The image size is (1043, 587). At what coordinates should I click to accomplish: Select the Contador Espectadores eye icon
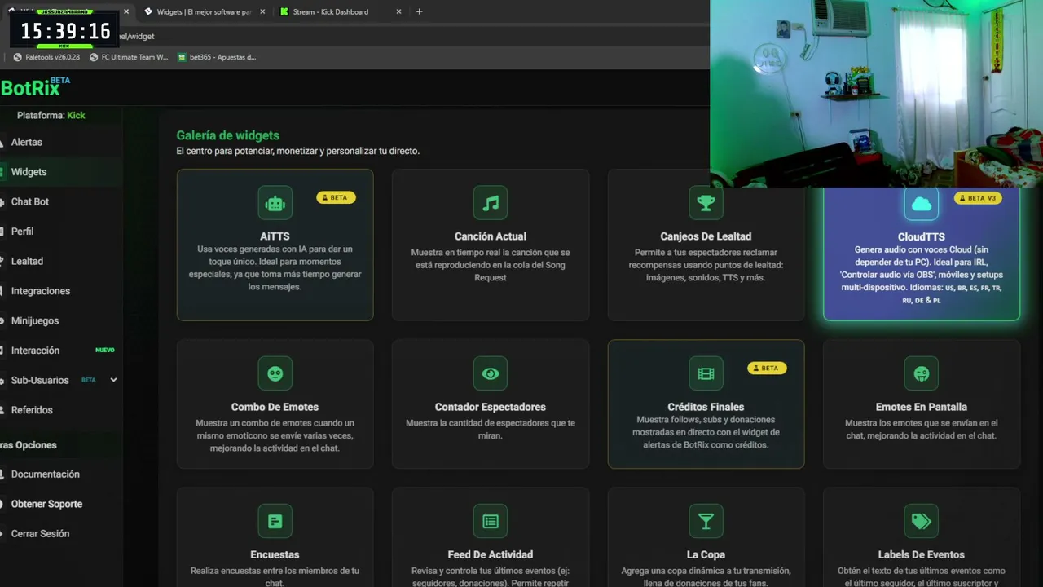point(491,373)
